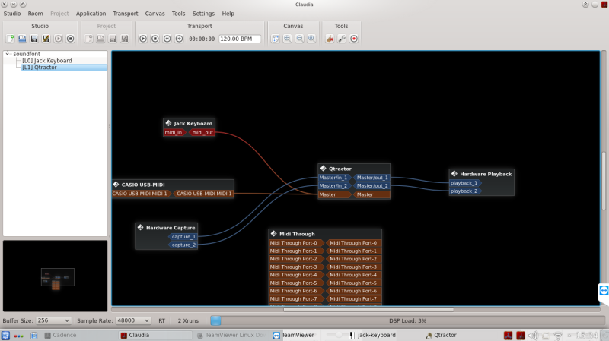Open the Canvas menu
This screenshot has width=609, height=341.
click(155, 14)
